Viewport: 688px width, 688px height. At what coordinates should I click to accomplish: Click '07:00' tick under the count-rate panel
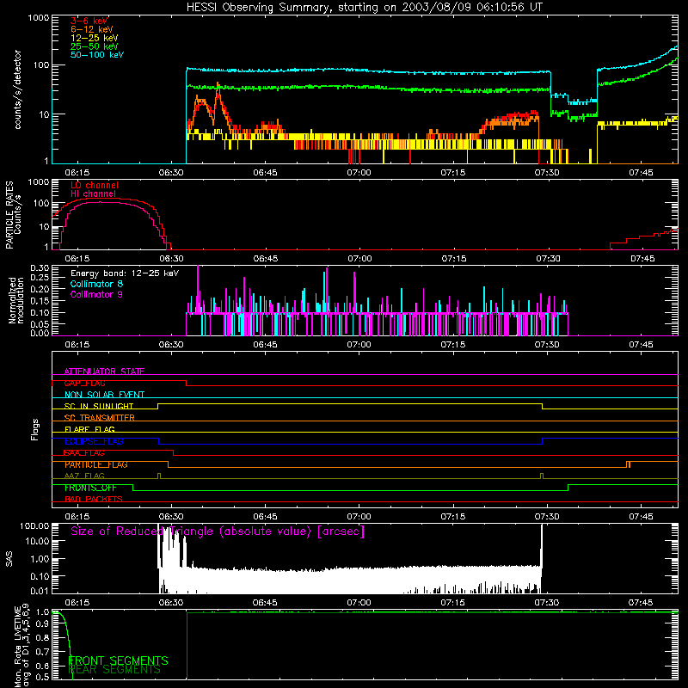359,173
